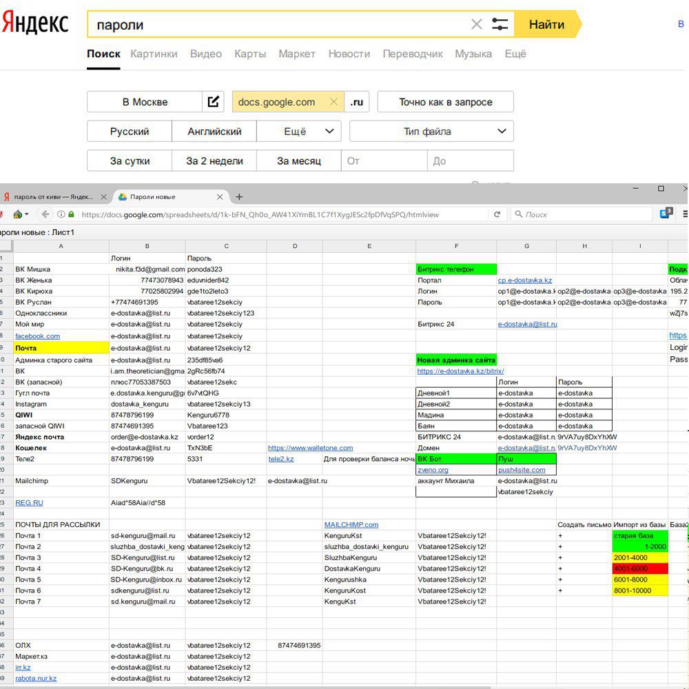
Task: Click the От date input field
Action: point(384,161)
